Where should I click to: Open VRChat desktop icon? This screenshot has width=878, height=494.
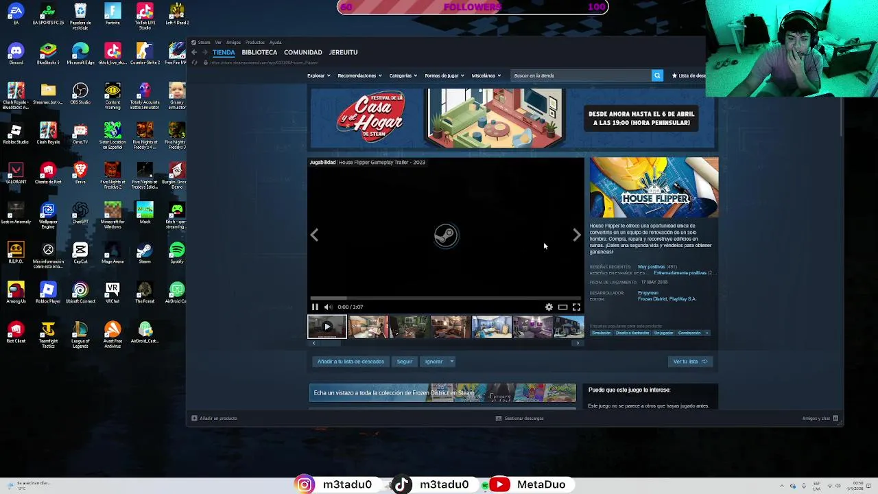tap(112, 293)
